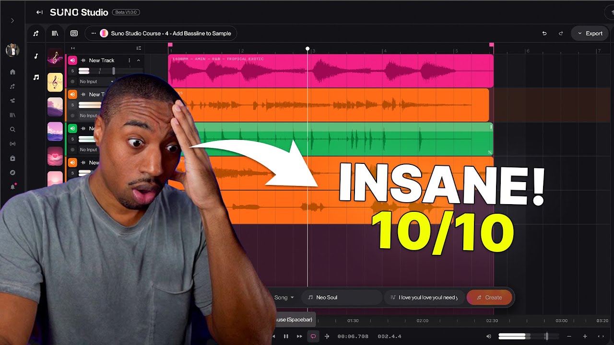
Task: Select the pink treble clef song thumbnail
Action: 55,57
